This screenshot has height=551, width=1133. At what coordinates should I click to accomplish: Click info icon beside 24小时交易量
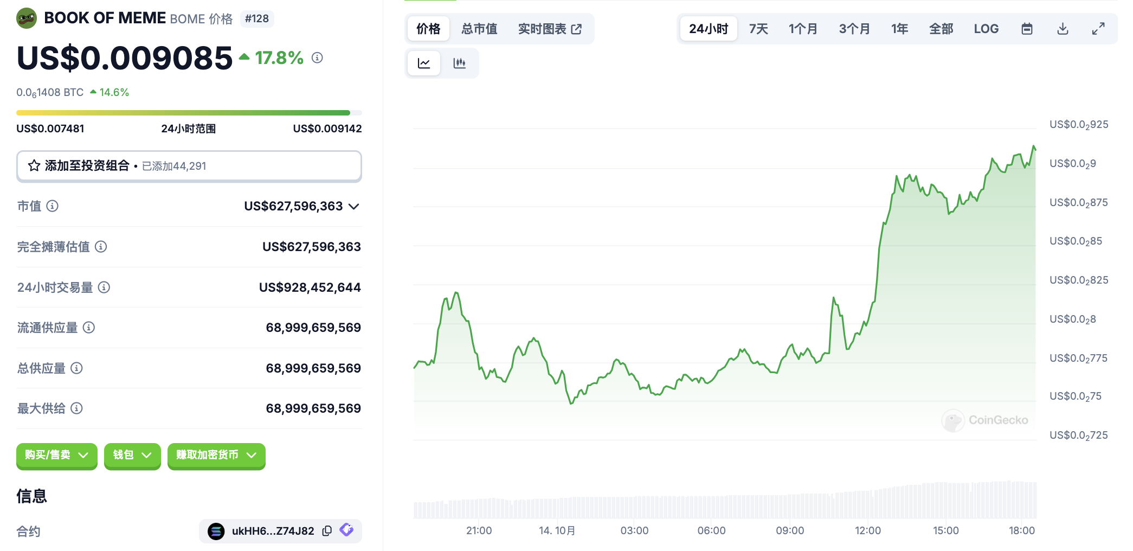tap(104, 287)
